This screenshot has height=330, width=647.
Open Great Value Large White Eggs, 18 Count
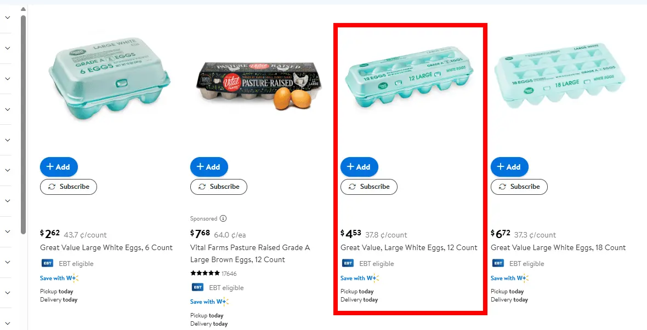558,247
